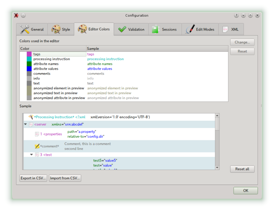Click the XML document icon
Viewport: 274px width, 211px height.
coord(225,29)
